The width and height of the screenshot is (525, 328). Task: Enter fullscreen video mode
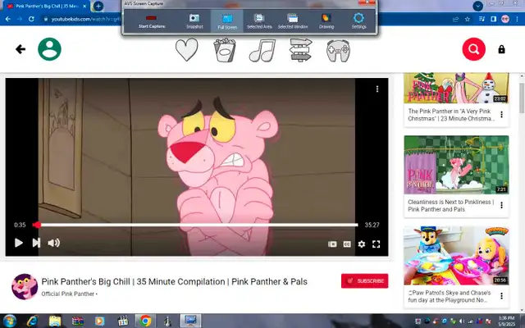click(376, 244)
